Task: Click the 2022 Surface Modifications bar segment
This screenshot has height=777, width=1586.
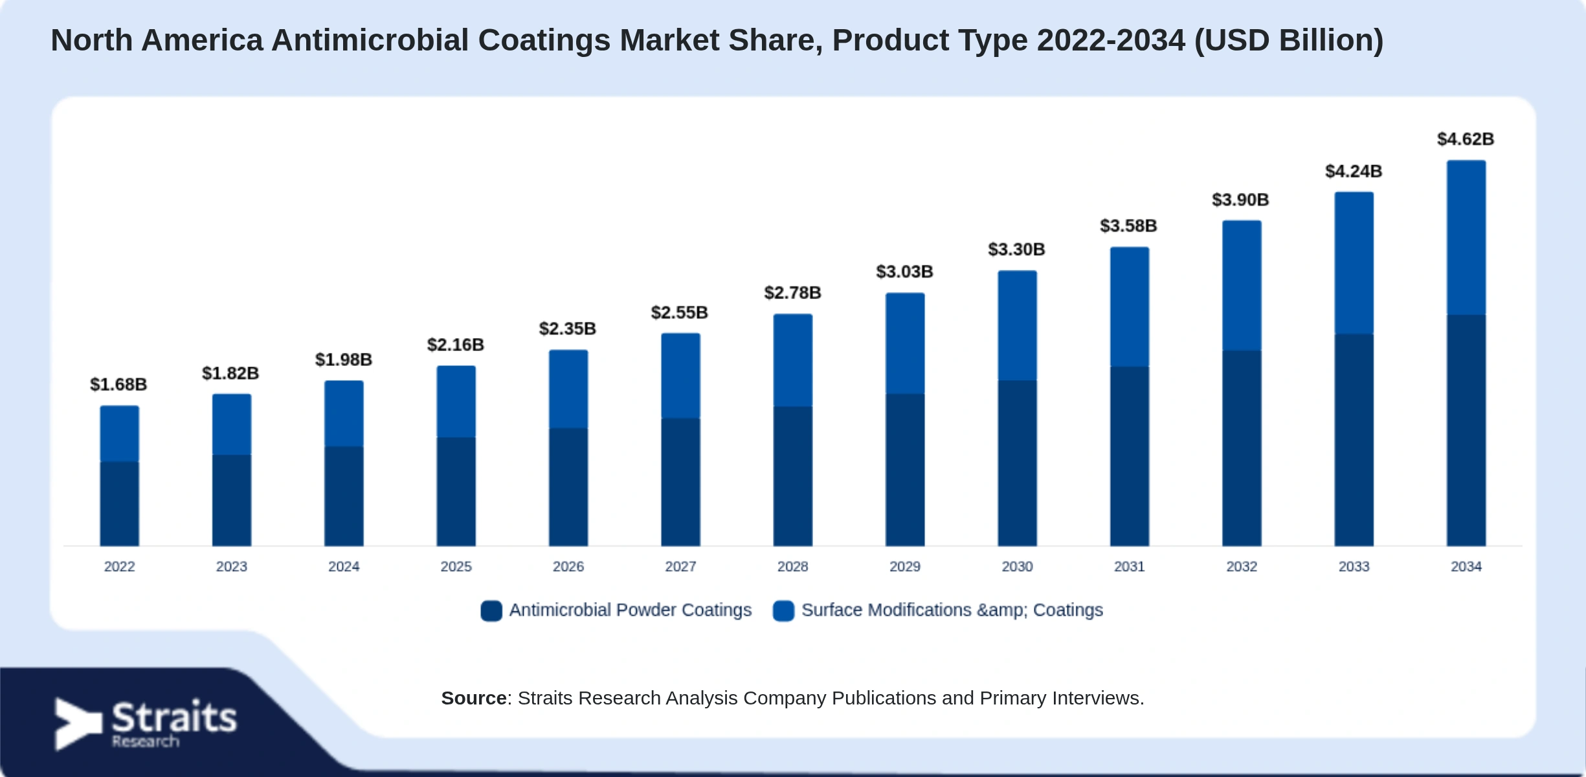Action: click(120, 434)
